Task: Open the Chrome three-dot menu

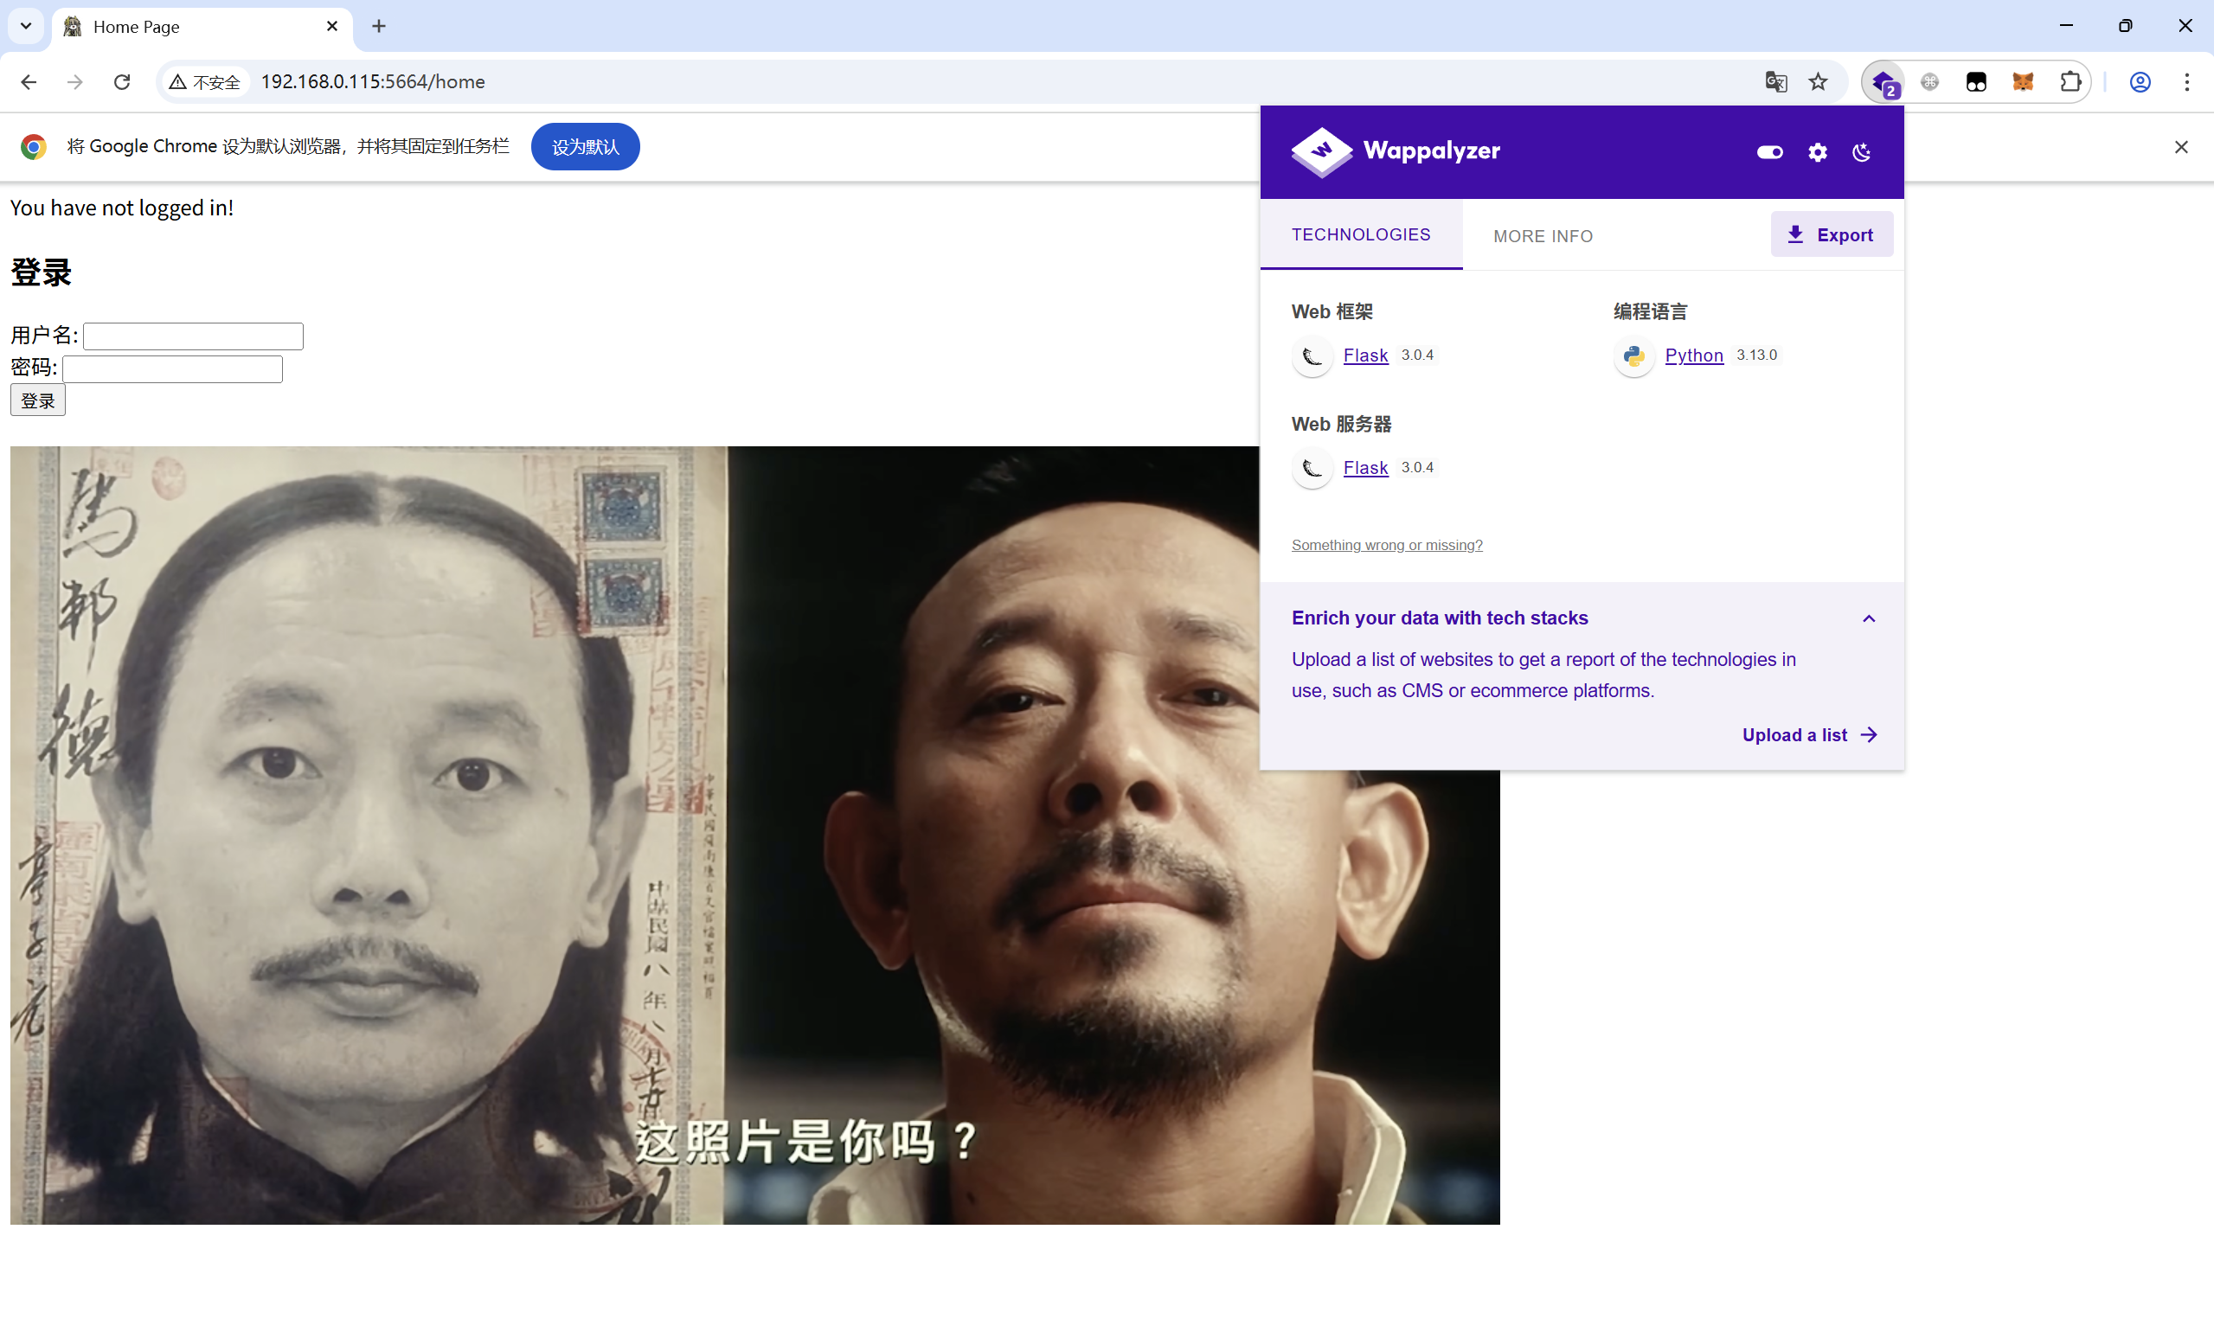Action: tap(2186, 82)
